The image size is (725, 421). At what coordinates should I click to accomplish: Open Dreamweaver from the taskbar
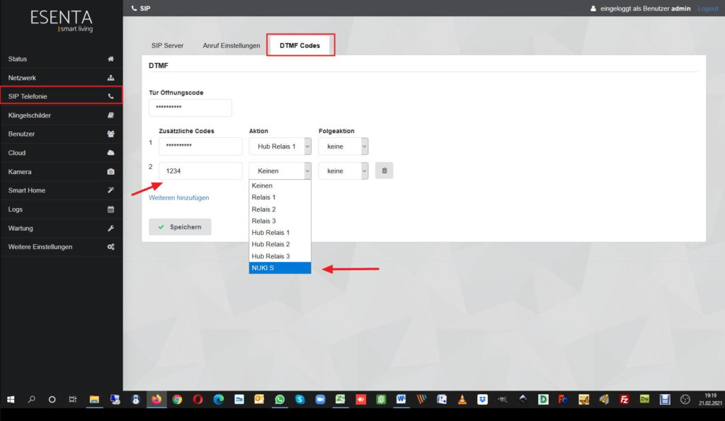click(644, 399)
